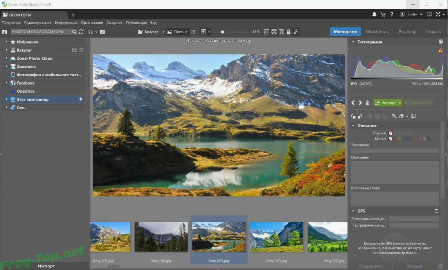
Task: Set zoom to 1:1 actual size
Action: 266,32
